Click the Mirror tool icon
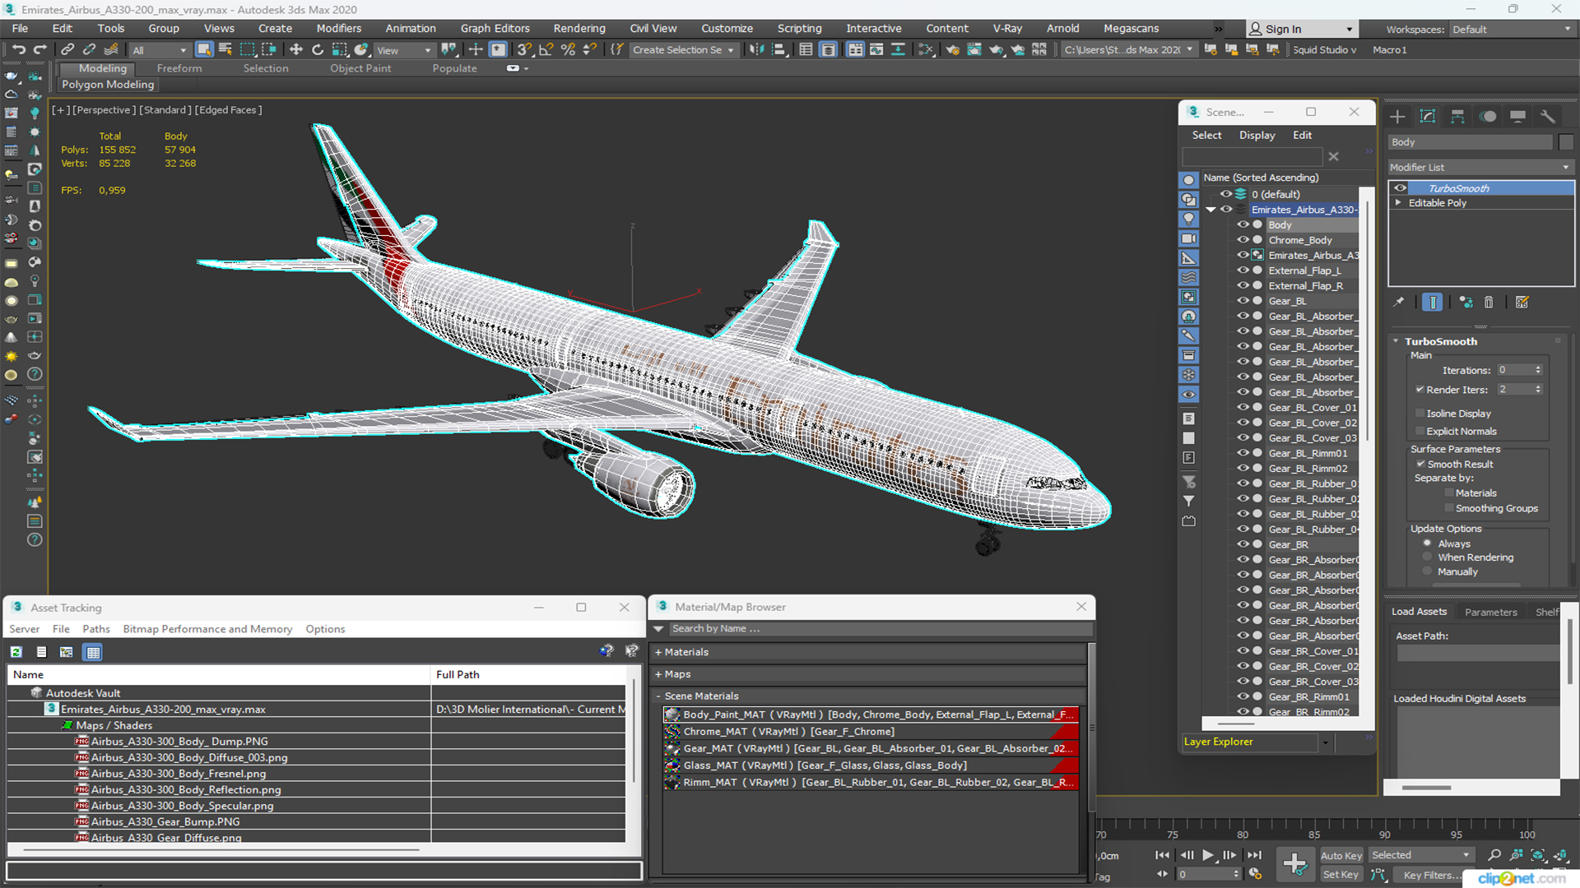Screen dimensions: 1580x888 click(756, 50)
